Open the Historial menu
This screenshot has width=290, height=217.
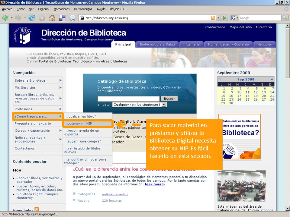[43, 9]
